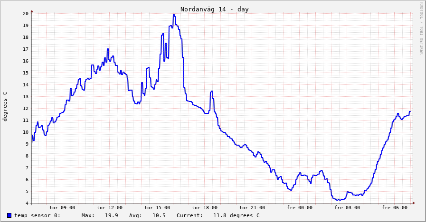Click the 'Avg:' legend label

tap(135, 215)
